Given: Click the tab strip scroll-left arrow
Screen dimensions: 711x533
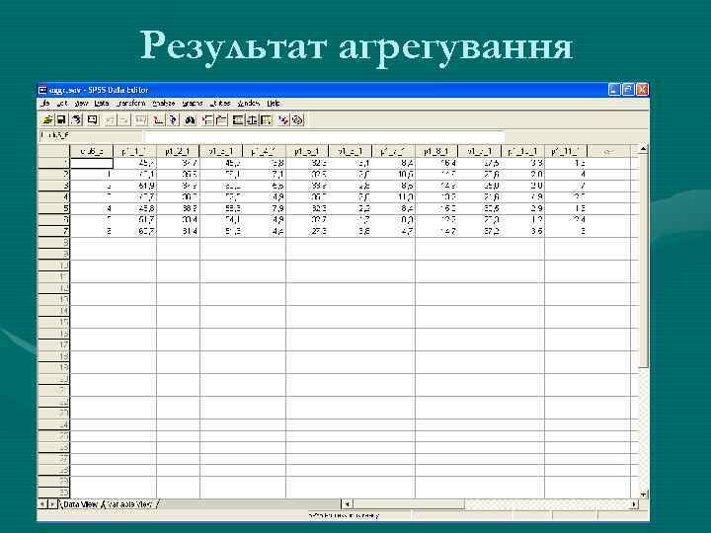Looking at the screenshot, I should pos(42,504).
